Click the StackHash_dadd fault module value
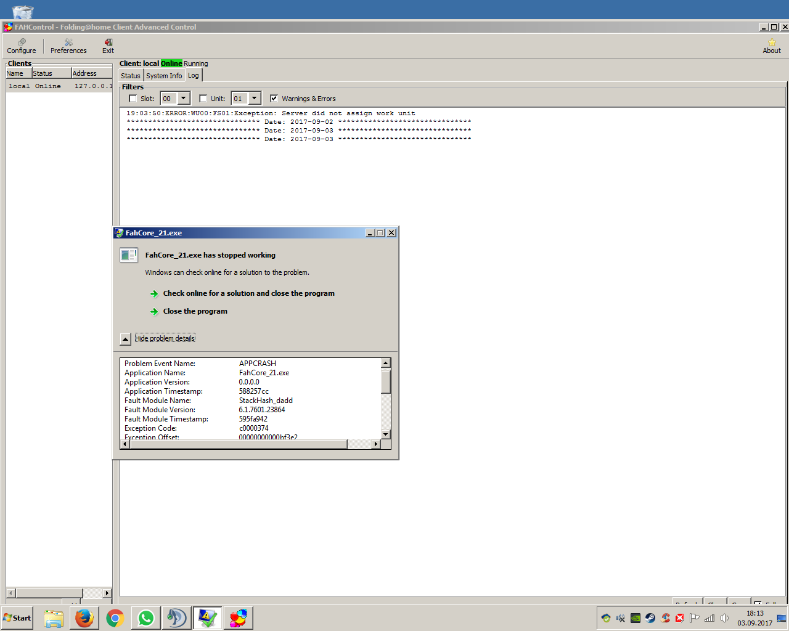This screenshot has height=631, width=789. [266, 401]
